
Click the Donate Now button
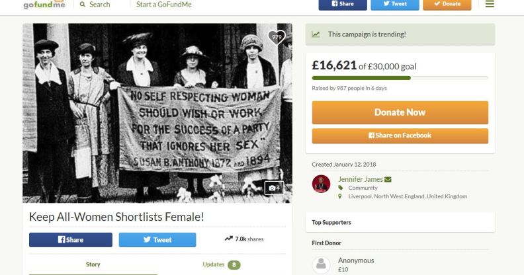point(400,112)
